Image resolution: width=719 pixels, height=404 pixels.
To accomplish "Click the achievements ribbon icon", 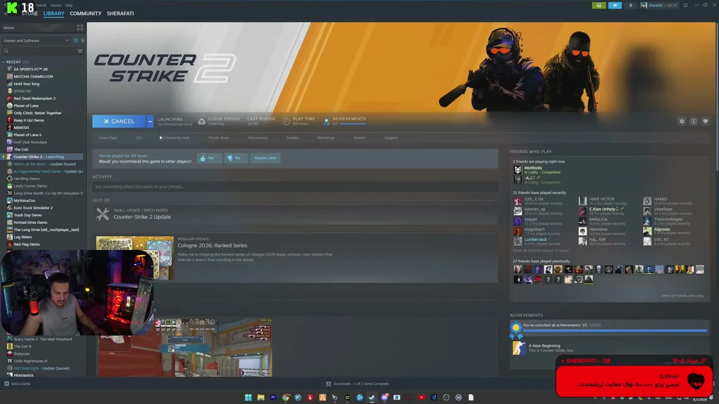I will [x=326, y=121].
